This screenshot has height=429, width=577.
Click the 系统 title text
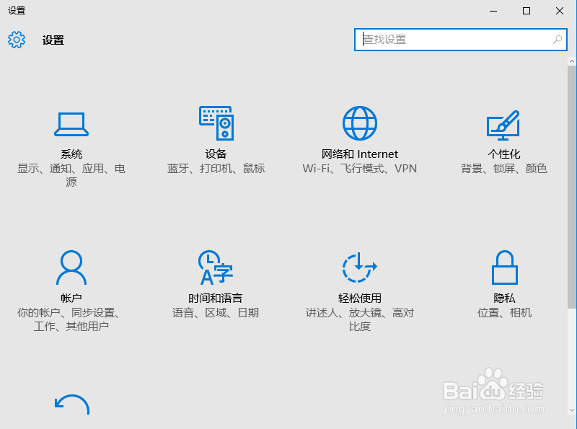[x=71, y=154]
